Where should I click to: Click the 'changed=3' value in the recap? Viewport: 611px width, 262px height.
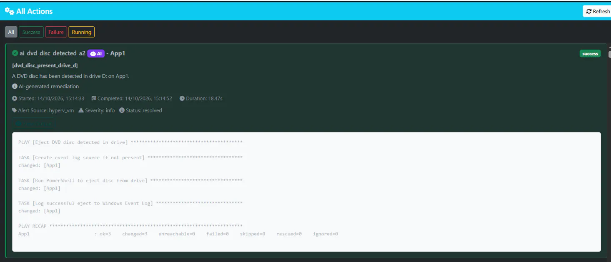point(135,234)
